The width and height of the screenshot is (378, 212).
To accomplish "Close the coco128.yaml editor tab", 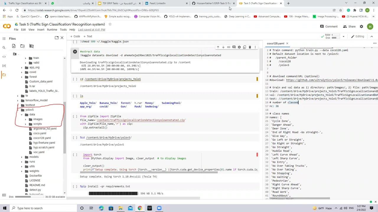I will tap(287, 44).
